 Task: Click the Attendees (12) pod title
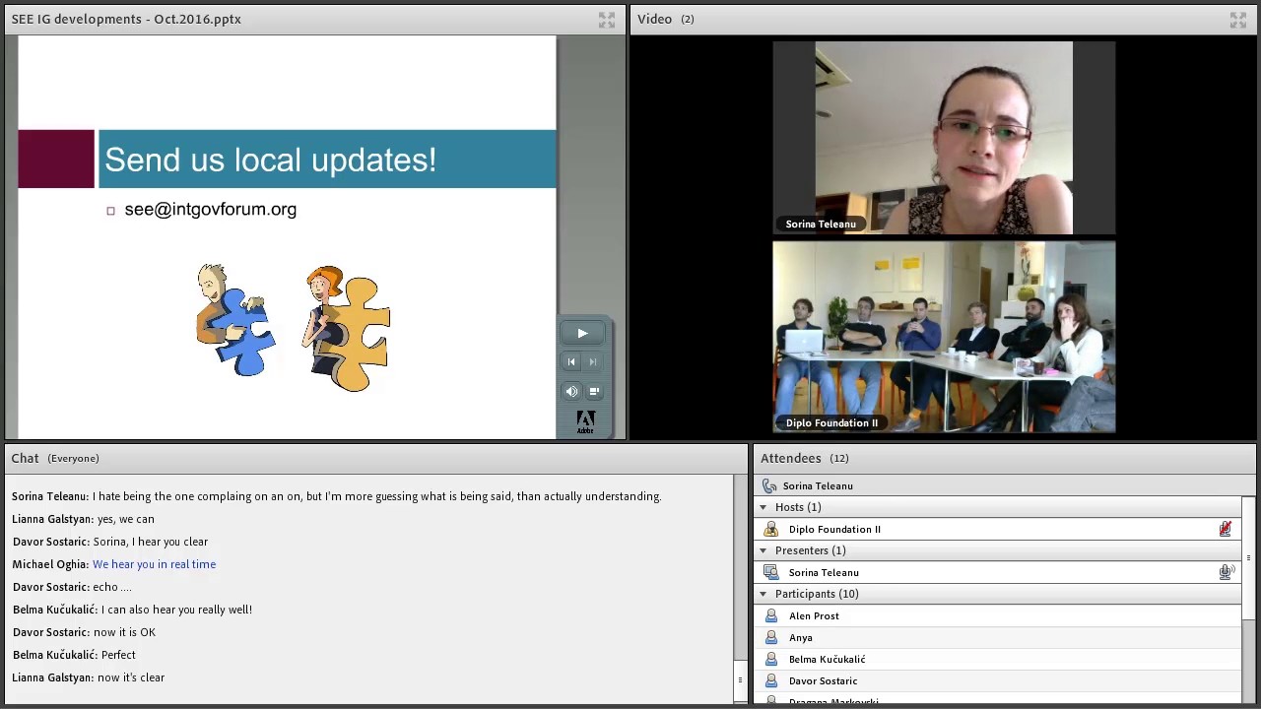coord(805,458)
